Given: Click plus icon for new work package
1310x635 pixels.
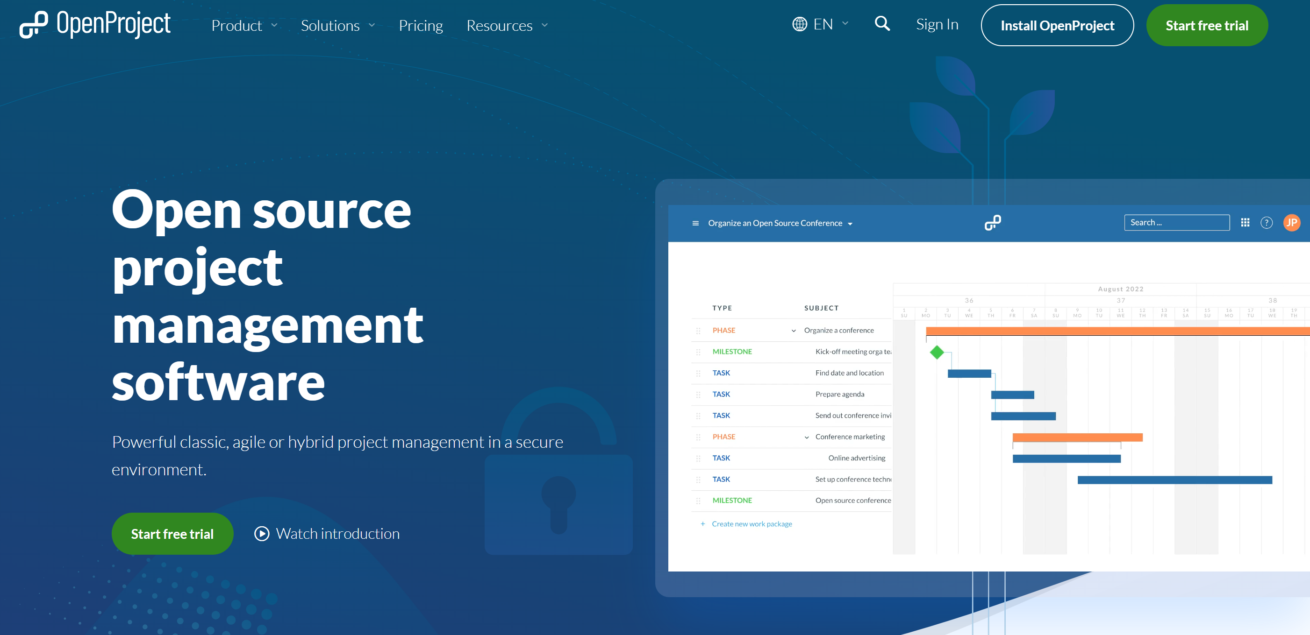Looking at the screenshot, I should click(x=702, y=524).
